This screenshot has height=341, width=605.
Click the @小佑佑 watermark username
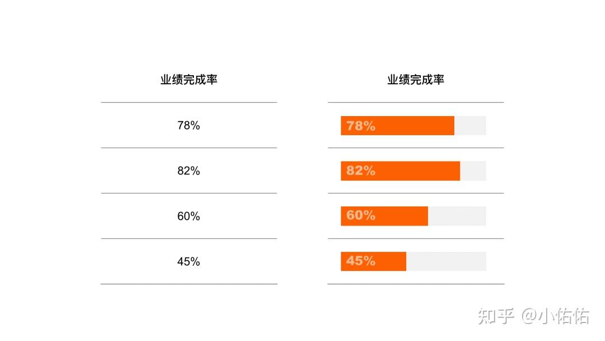(x=556, y=316)
